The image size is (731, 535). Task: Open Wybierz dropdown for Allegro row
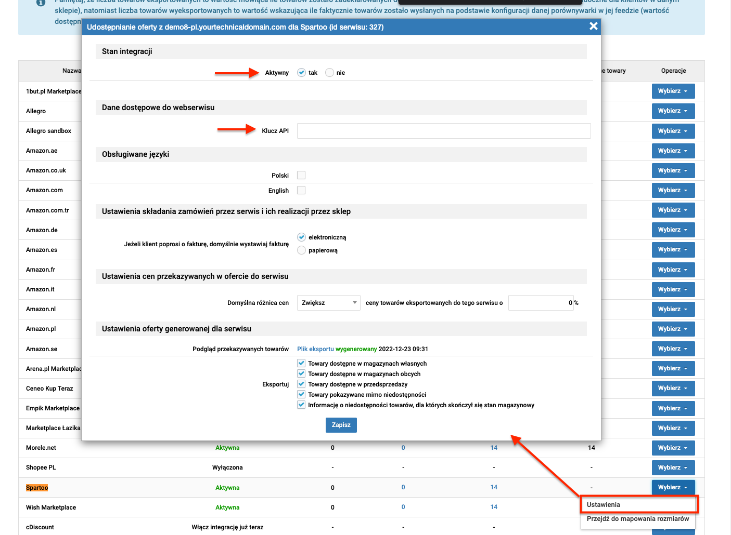[x=673, y=111]
